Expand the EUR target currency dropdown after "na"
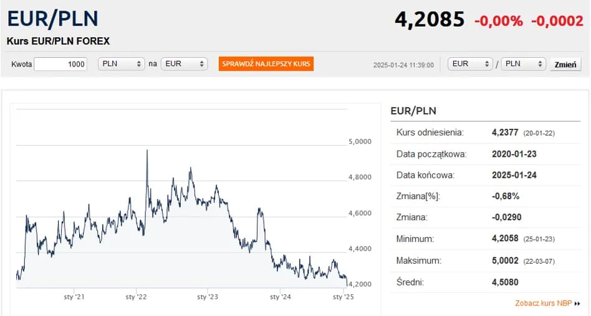The height and width of the screenshot is (316, 591). pyautogui.click(x=184, y=64)
